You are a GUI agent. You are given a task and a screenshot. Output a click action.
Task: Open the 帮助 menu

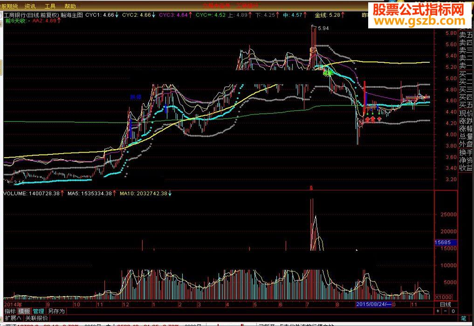(x=70, y=6)
